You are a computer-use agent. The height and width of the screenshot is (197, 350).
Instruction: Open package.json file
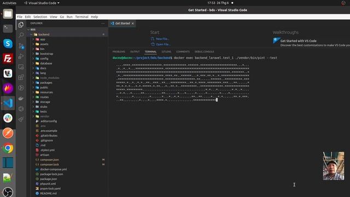[49, 179]
